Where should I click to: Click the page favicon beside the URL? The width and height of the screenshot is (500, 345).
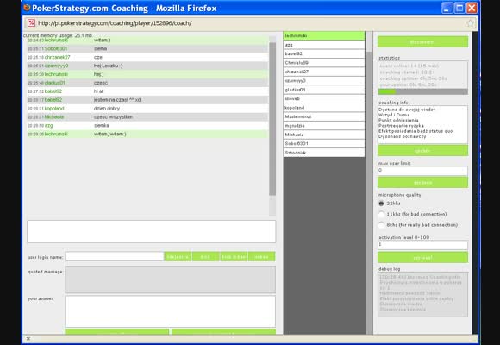31,23
